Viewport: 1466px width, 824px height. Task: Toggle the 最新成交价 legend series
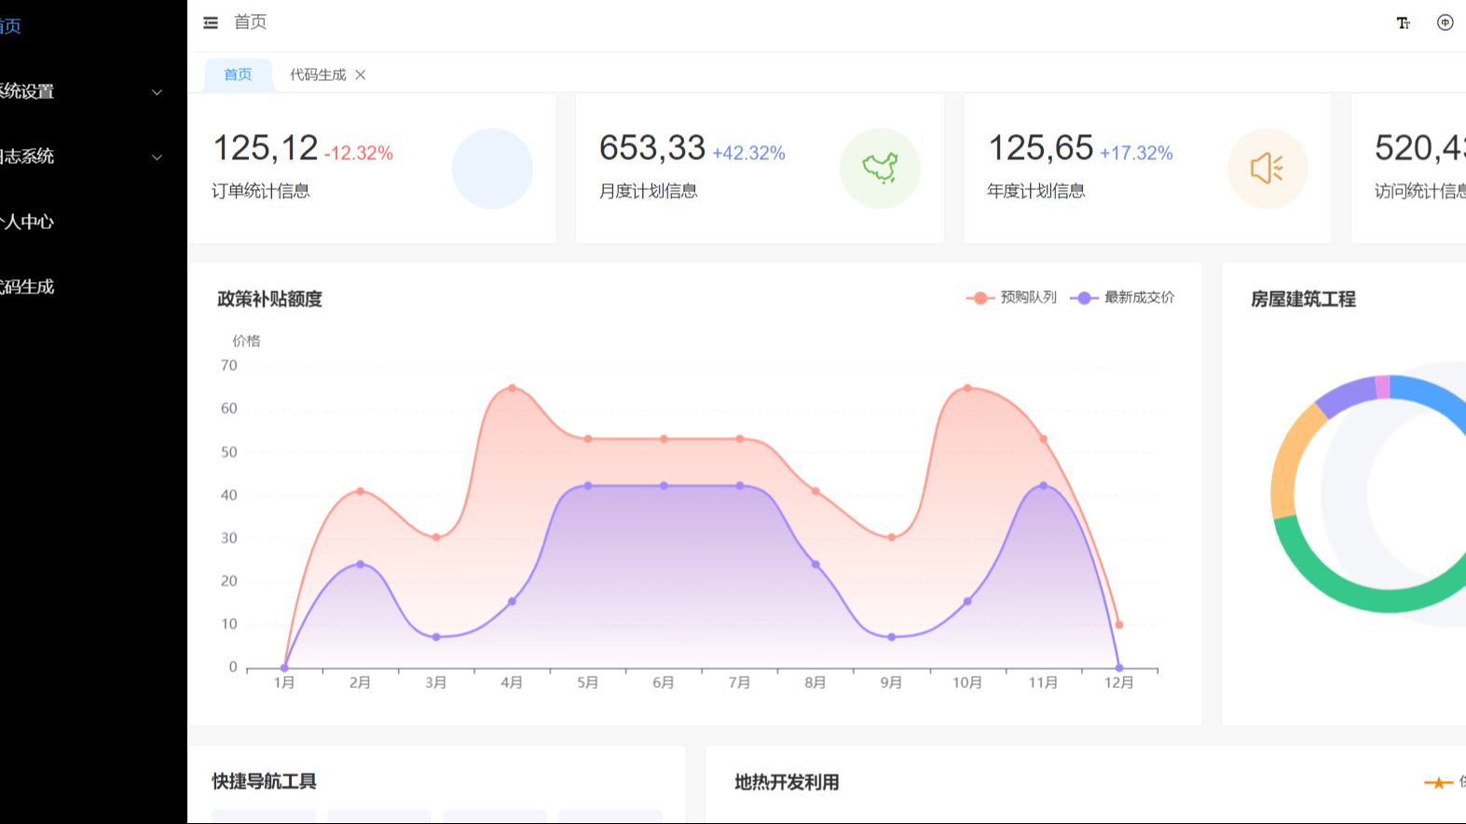[1122, 298]
